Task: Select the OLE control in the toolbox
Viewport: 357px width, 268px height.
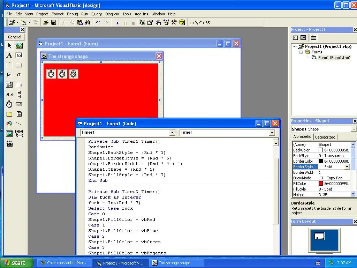Action: coord(9,143)
